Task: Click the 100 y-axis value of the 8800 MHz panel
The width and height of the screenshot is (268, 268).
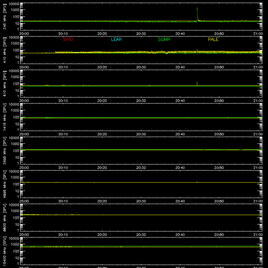Action: (16, 218)
